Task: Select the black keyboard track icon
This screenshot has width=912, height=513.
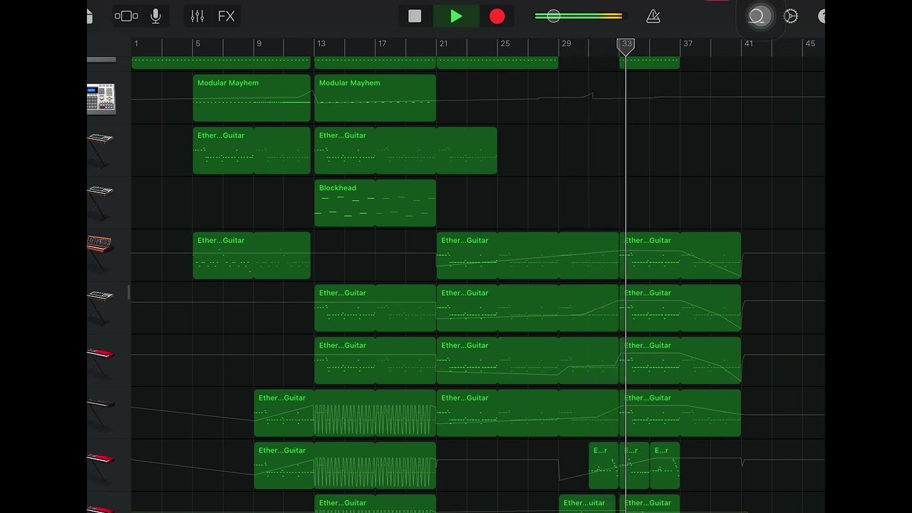Action: 100,413
